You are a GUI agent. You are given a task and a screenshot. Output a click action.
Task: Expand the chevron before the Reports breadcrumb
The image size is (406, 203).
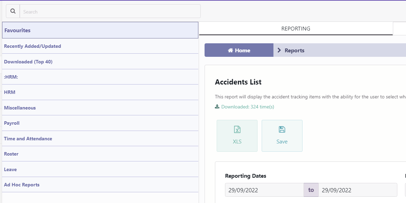(279, 50)
